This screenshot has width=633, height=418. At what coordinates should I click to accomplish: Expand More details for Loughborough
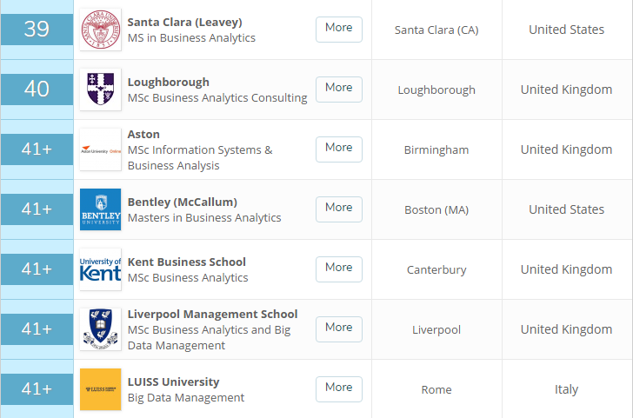338,88
